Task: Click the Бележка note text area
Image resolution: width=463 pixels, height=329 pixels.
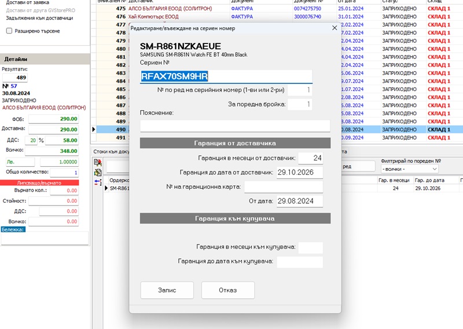Action: coord(45,239)
